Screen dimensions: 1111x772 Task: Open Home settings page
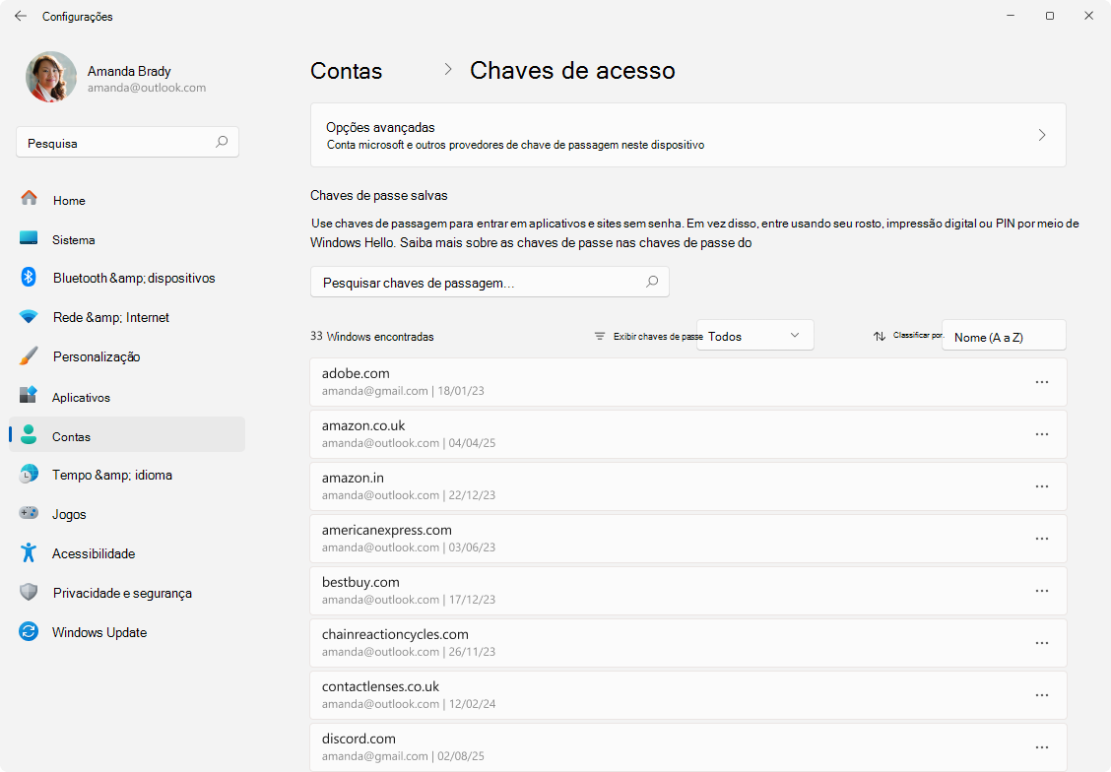pos(127,200)
